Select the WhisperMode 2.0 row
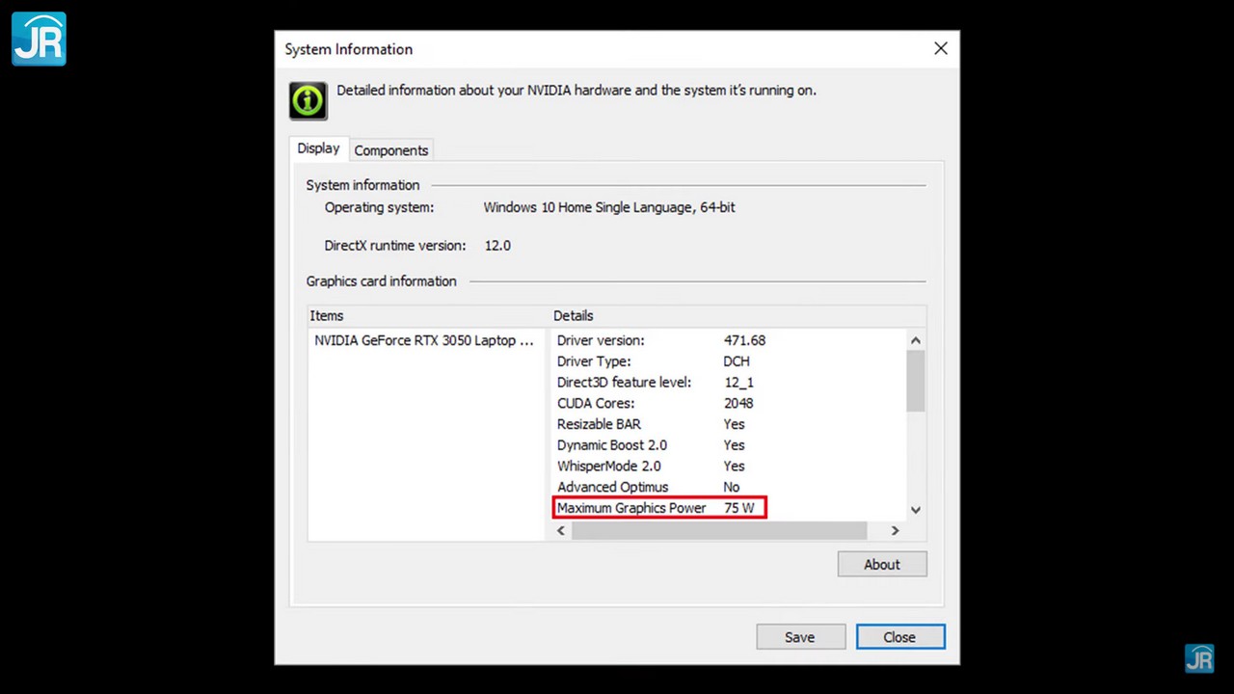The image size is (1234, 694). (730, 467)
